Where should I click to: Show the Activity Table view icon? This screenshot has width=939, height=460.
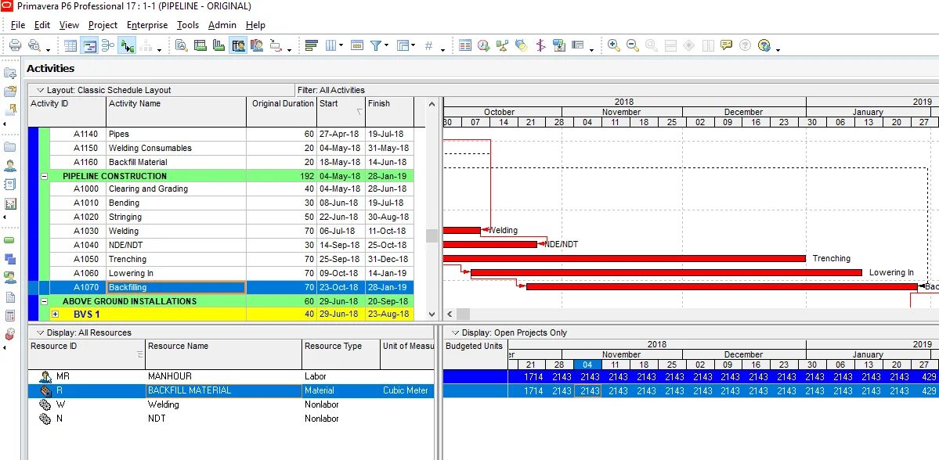70,45
